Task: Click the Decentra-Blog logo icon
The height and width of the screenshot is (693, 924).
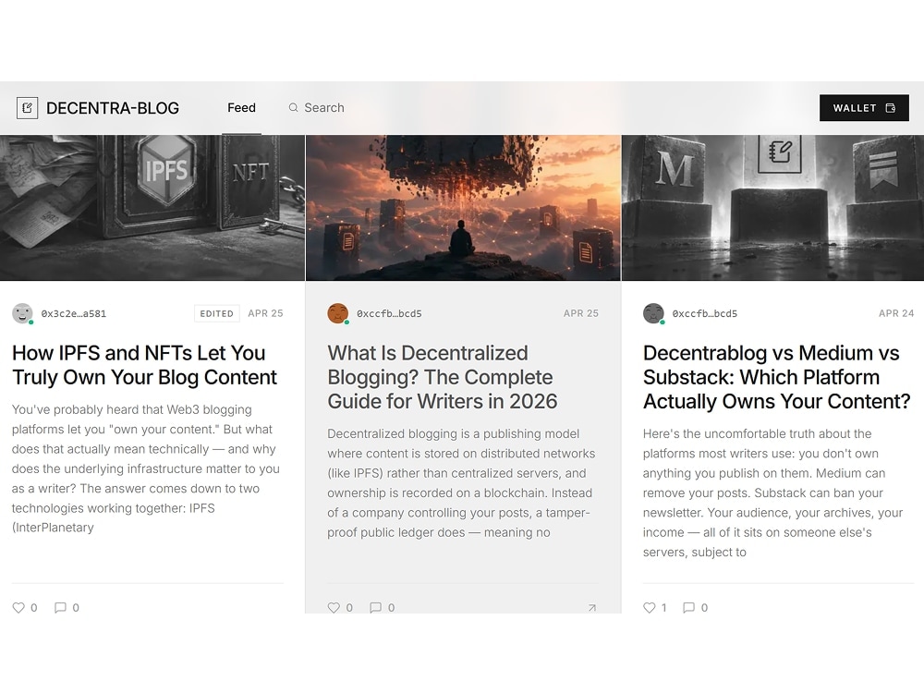Action: tap(27, 108)
